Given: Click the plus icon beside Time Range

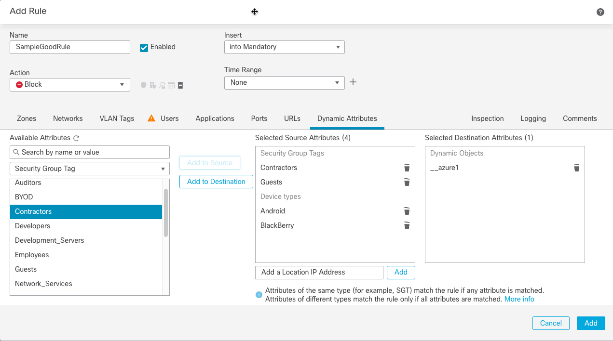Looking at the screenshot, I should 353,82.
